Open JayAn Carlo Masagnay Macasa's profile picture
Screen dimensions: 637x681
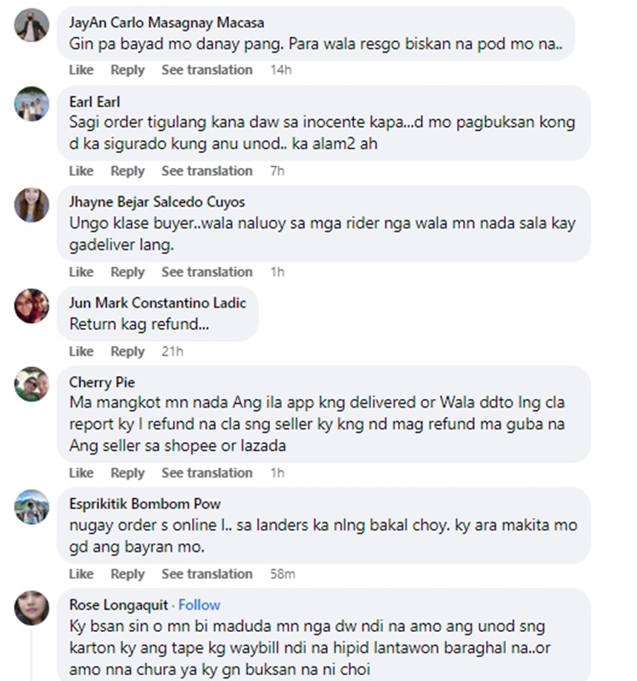31,25
